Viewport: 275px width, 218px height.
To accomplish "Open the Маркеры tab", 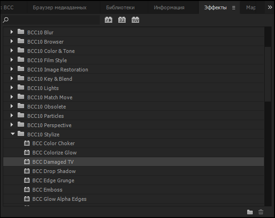I will [x=251, y=7].
